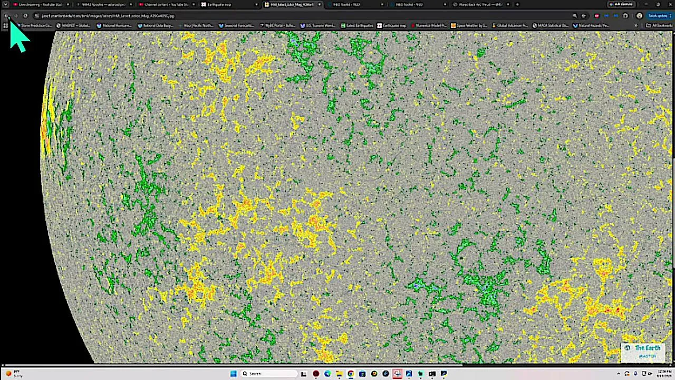Viewport: 675px width, 380px height.
Task: Open the National Hurricane bookmark
Action: 114,25
